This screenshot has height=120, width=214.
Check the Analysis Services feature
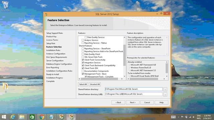point(83,40)
